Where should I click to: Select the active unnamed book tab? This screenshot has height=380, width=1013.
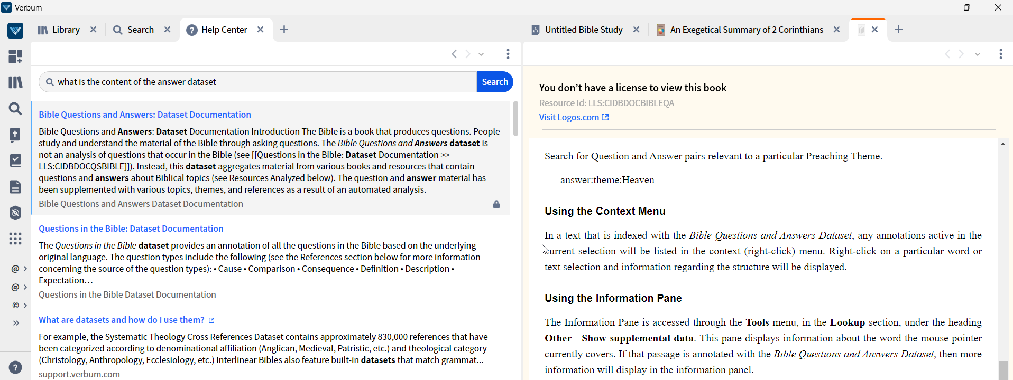(861, 30)
